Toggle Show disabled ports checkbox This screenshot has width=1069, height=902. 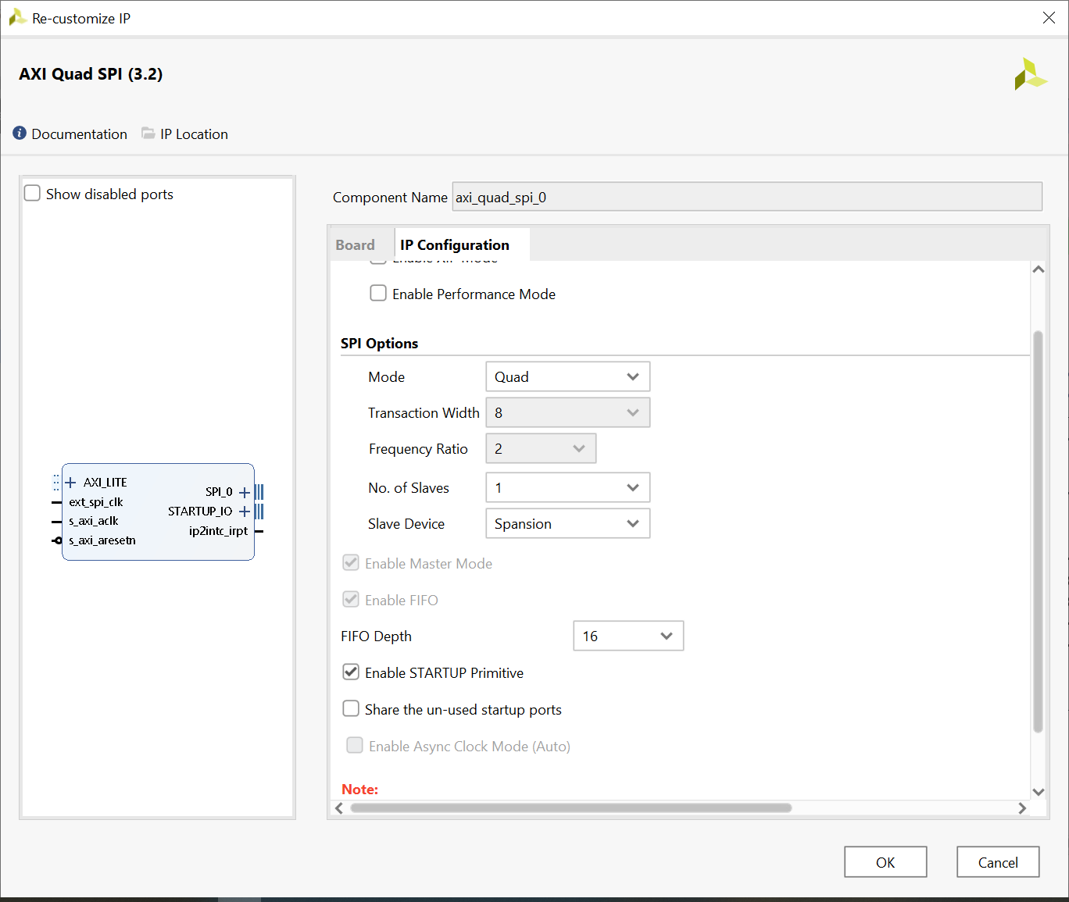click(32, 194)
